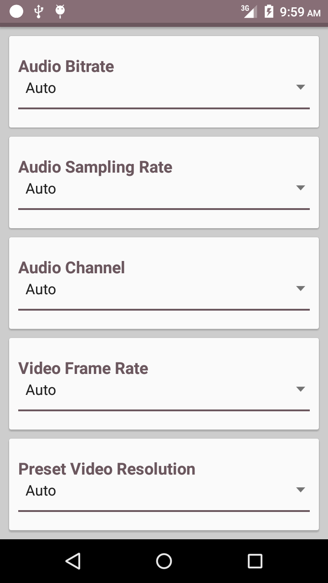Open the Audio Channel dropdown arrow
This screenshot has width=328, height=583.
[x=300, y=289]
